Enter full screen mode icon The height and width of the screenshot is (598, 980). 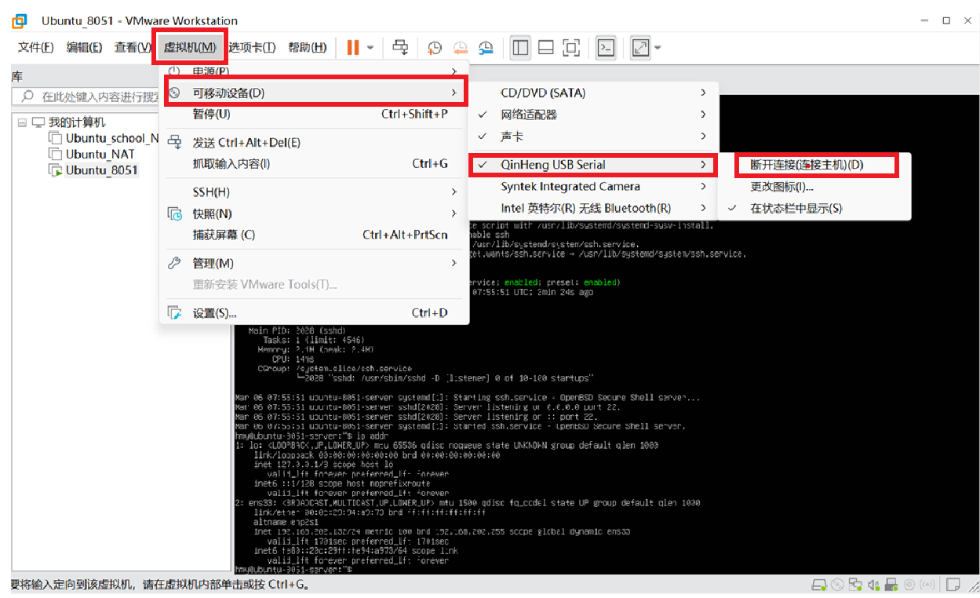pos(572,48)
